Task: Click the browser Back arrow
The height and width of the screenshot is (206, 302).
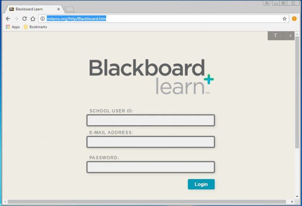Action: pyautogui.click(x=8, y=19)
